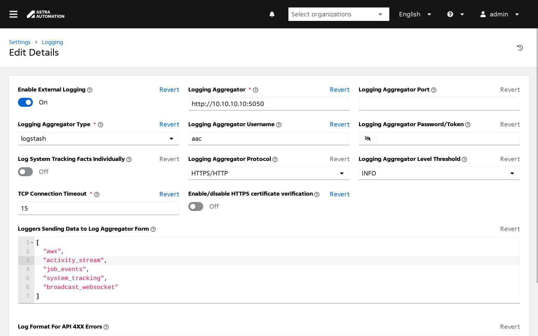
Task: Reveal the aggregator password with eye icon
Action: 368,139
